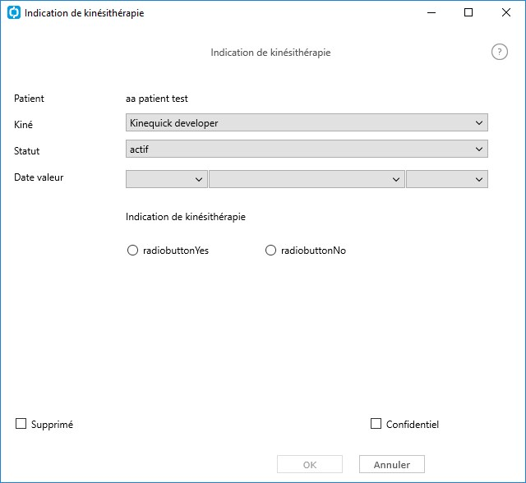
Task: Click the Indication de kinésithérapie section label
Action: (186, 217)
